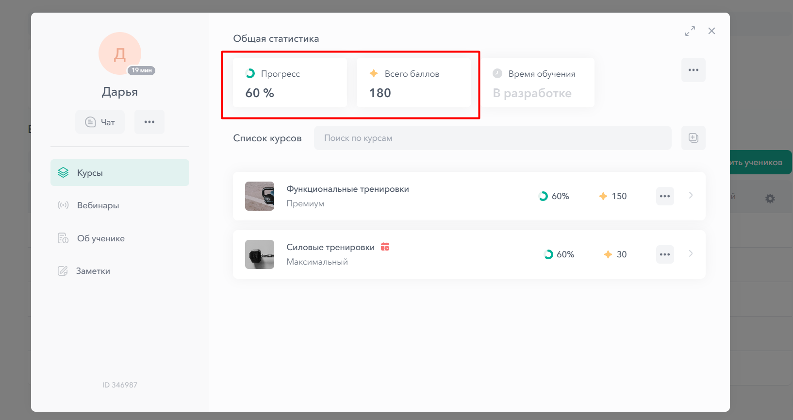Screen dimensions: 793x420
Task: Open the Функциональные тренировки course title
Action: pos(347,189)
